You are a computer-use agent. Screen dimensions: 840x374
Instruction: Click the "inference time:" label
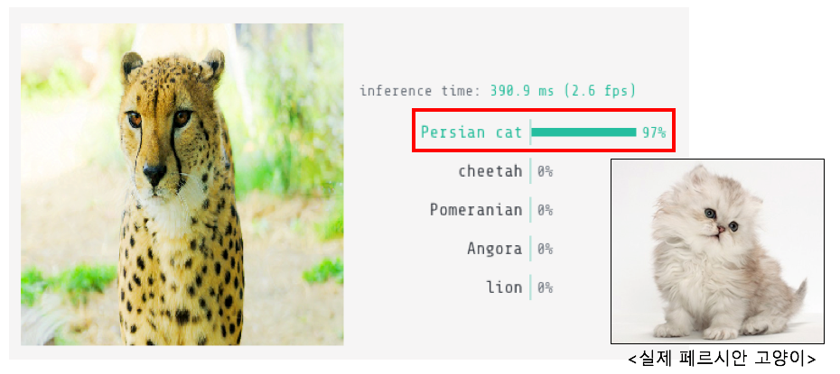pyautogui.click(x=420, y=91)
